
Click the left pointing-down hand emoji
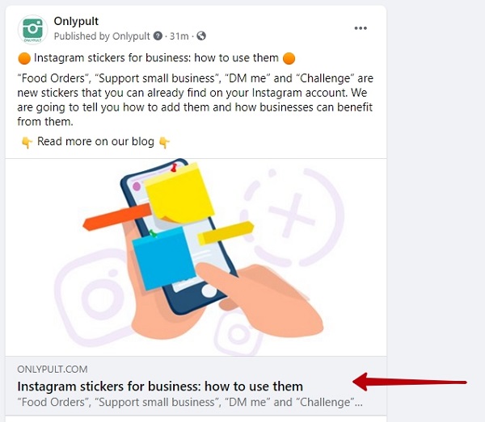[27, 142]
